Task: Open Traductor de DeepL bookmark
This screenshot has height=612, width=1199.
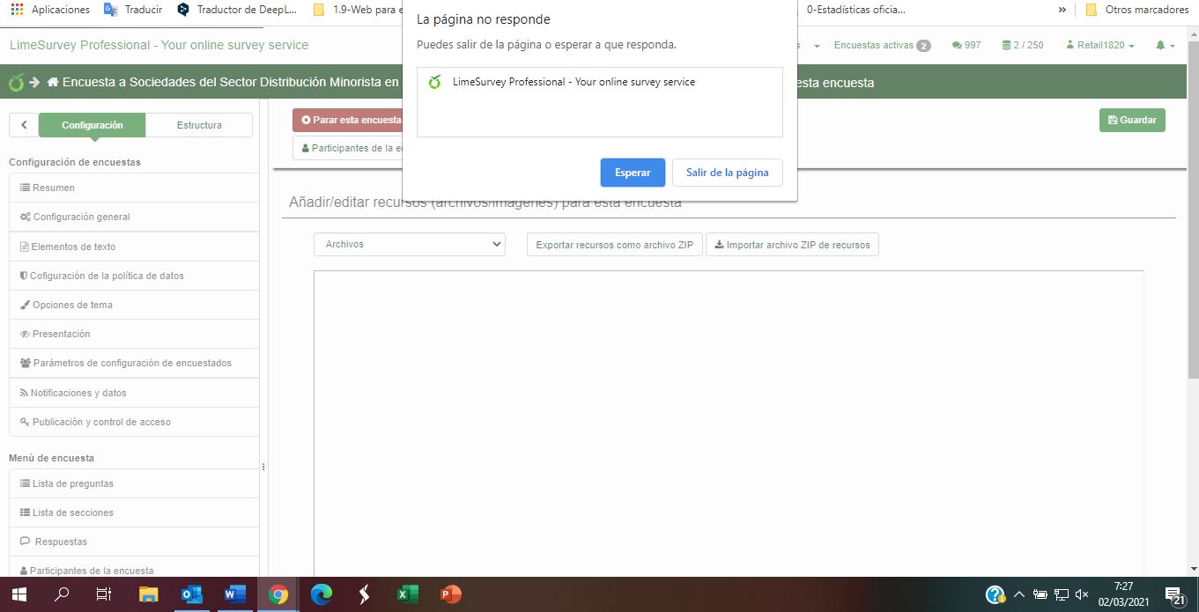Action: click(236, 10)
